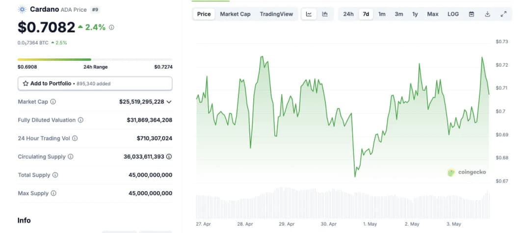This screenshot has height=233, width=530.
Task: Switch to candlestick chart icon
Action: (325, 14)
